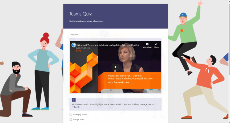
Task: Click the question number 1 badge
Action: coord(74,100)
